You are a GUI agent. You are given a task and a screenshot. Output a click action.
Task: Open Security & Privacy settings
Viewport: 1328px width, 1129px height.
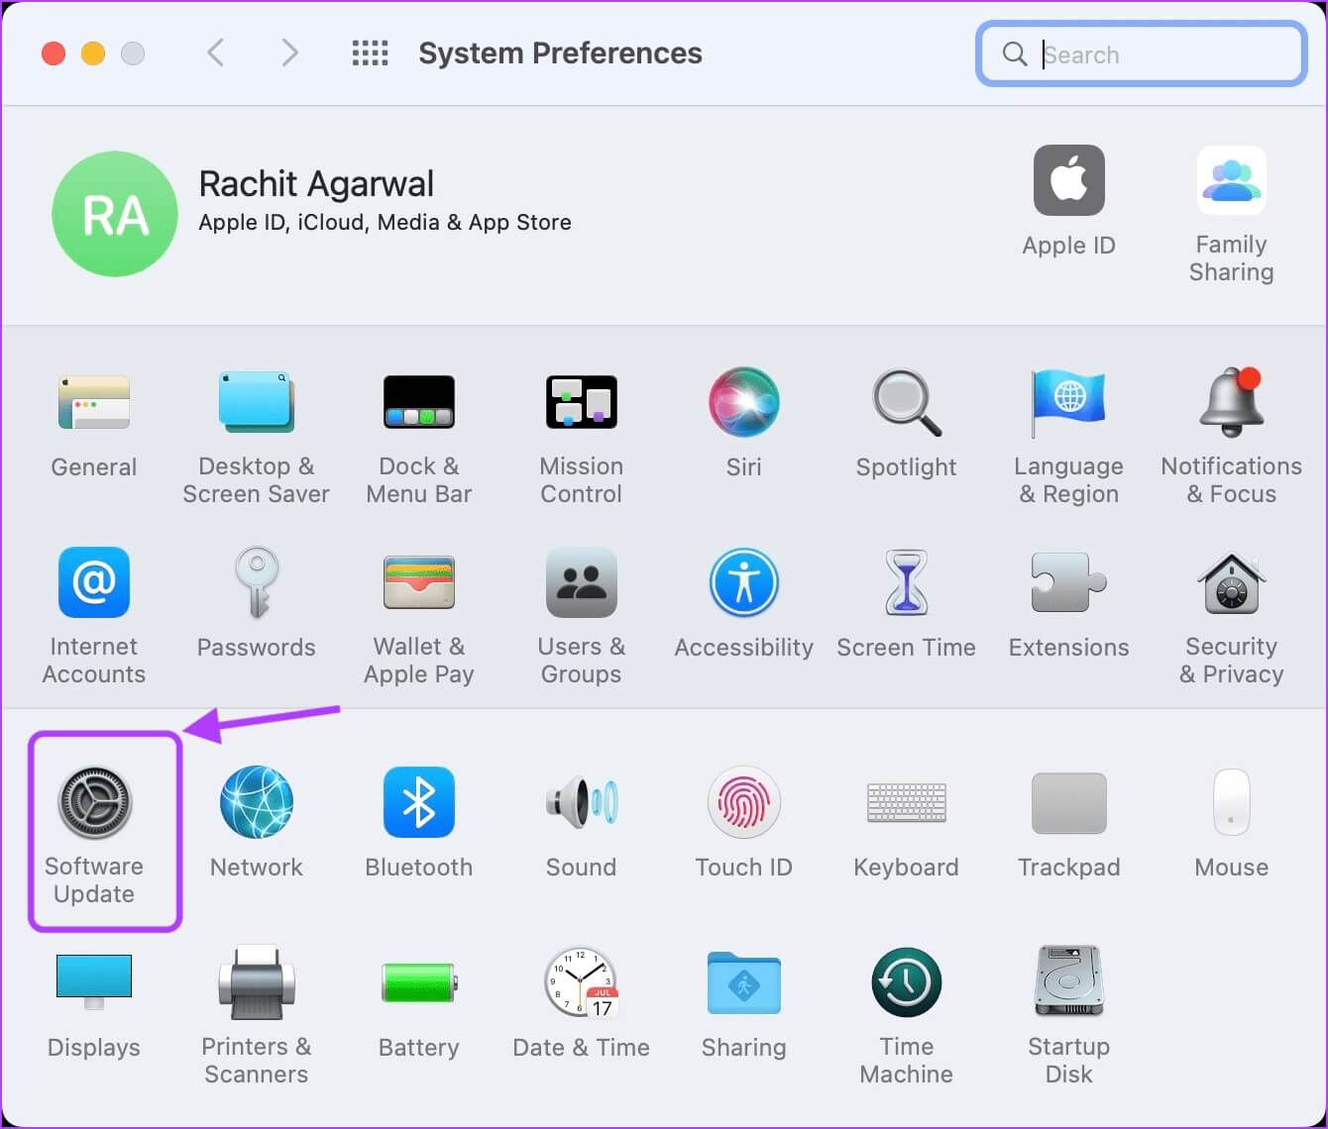[x=1231, y=584]
